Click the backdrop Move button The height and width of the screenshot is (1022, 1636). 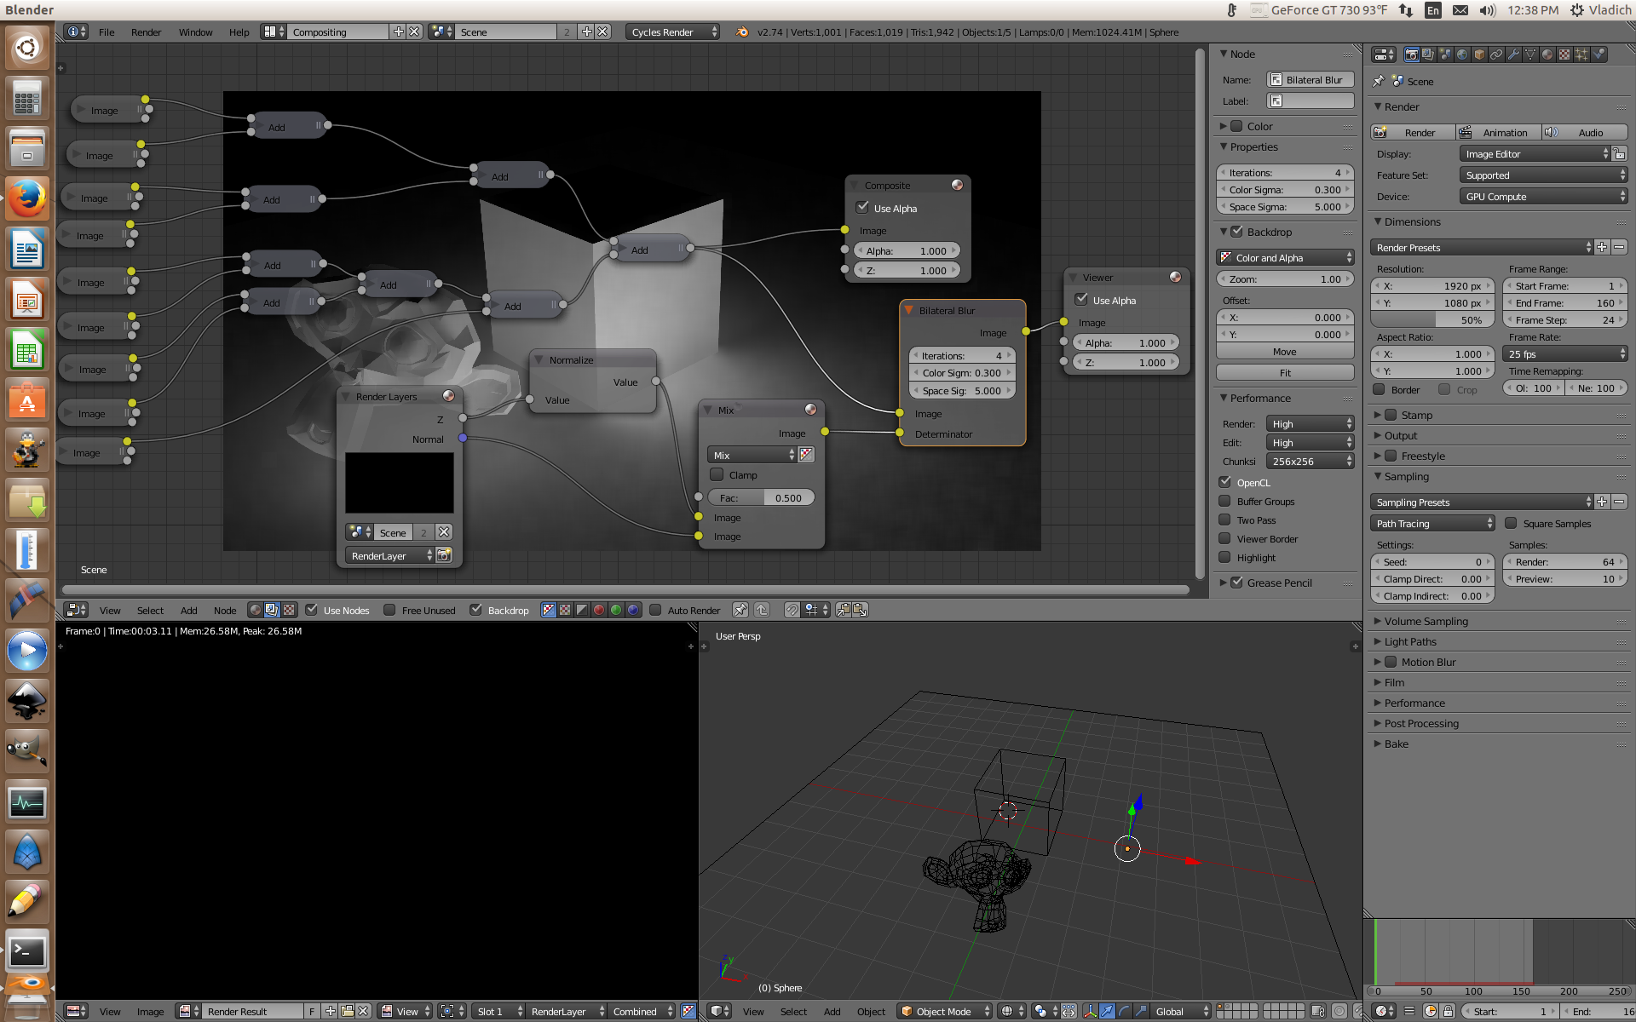[x=1285, y=351]
